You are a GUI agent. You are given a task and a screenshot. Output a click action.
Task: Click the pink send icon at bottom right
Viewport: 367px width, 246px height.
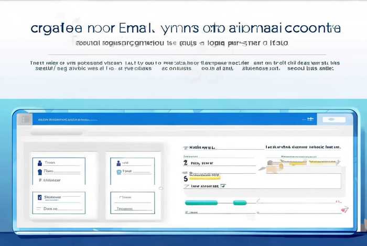tap(344, 210)
